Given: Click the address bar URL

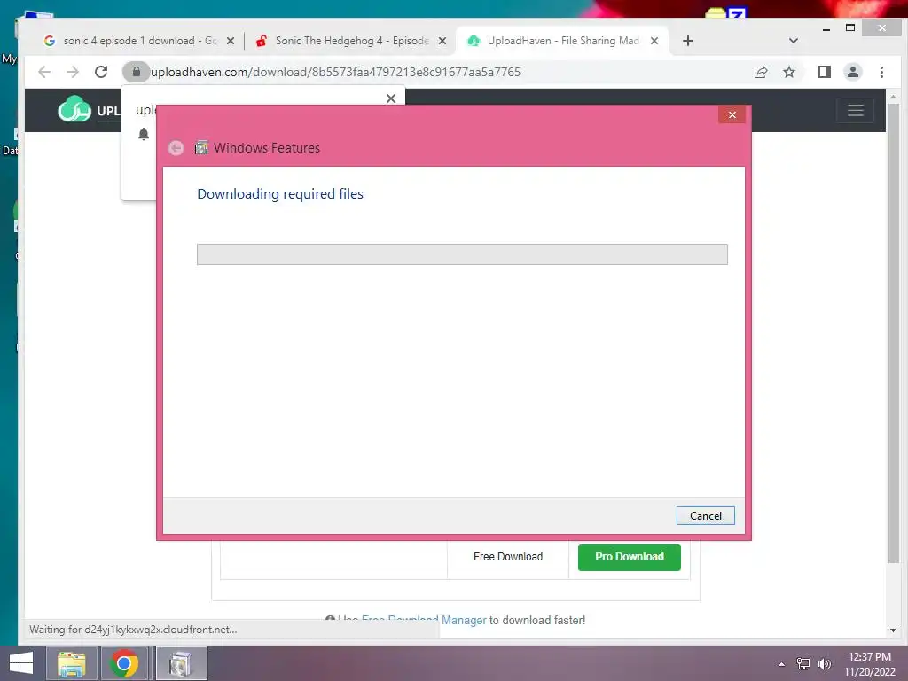Looking at the screenshot, I should (x=336, y=72).
